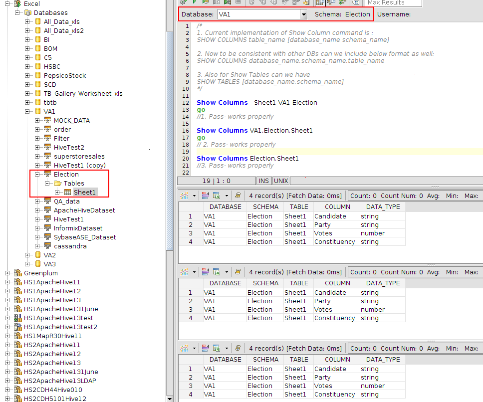Select TB_Gallery_Worksheet_xls database

click(x=83, y=94)
